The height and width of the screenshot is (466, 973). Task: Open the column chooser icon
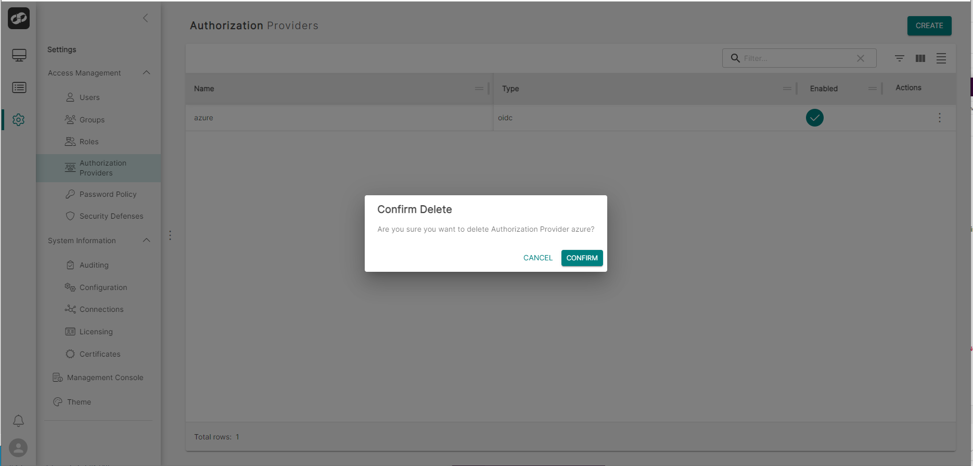click(920, 58)
